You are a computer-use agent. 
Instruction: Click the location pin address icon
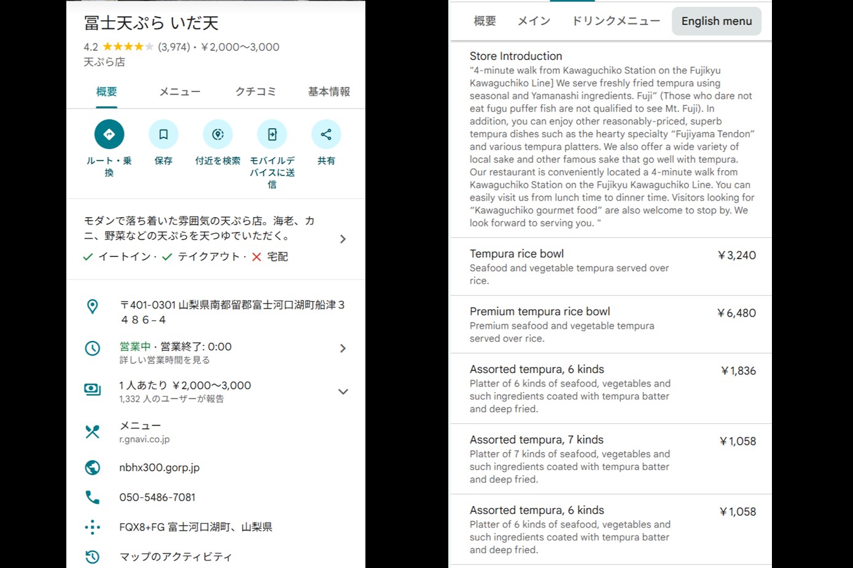pyautogui.click(x=93, y=307)
